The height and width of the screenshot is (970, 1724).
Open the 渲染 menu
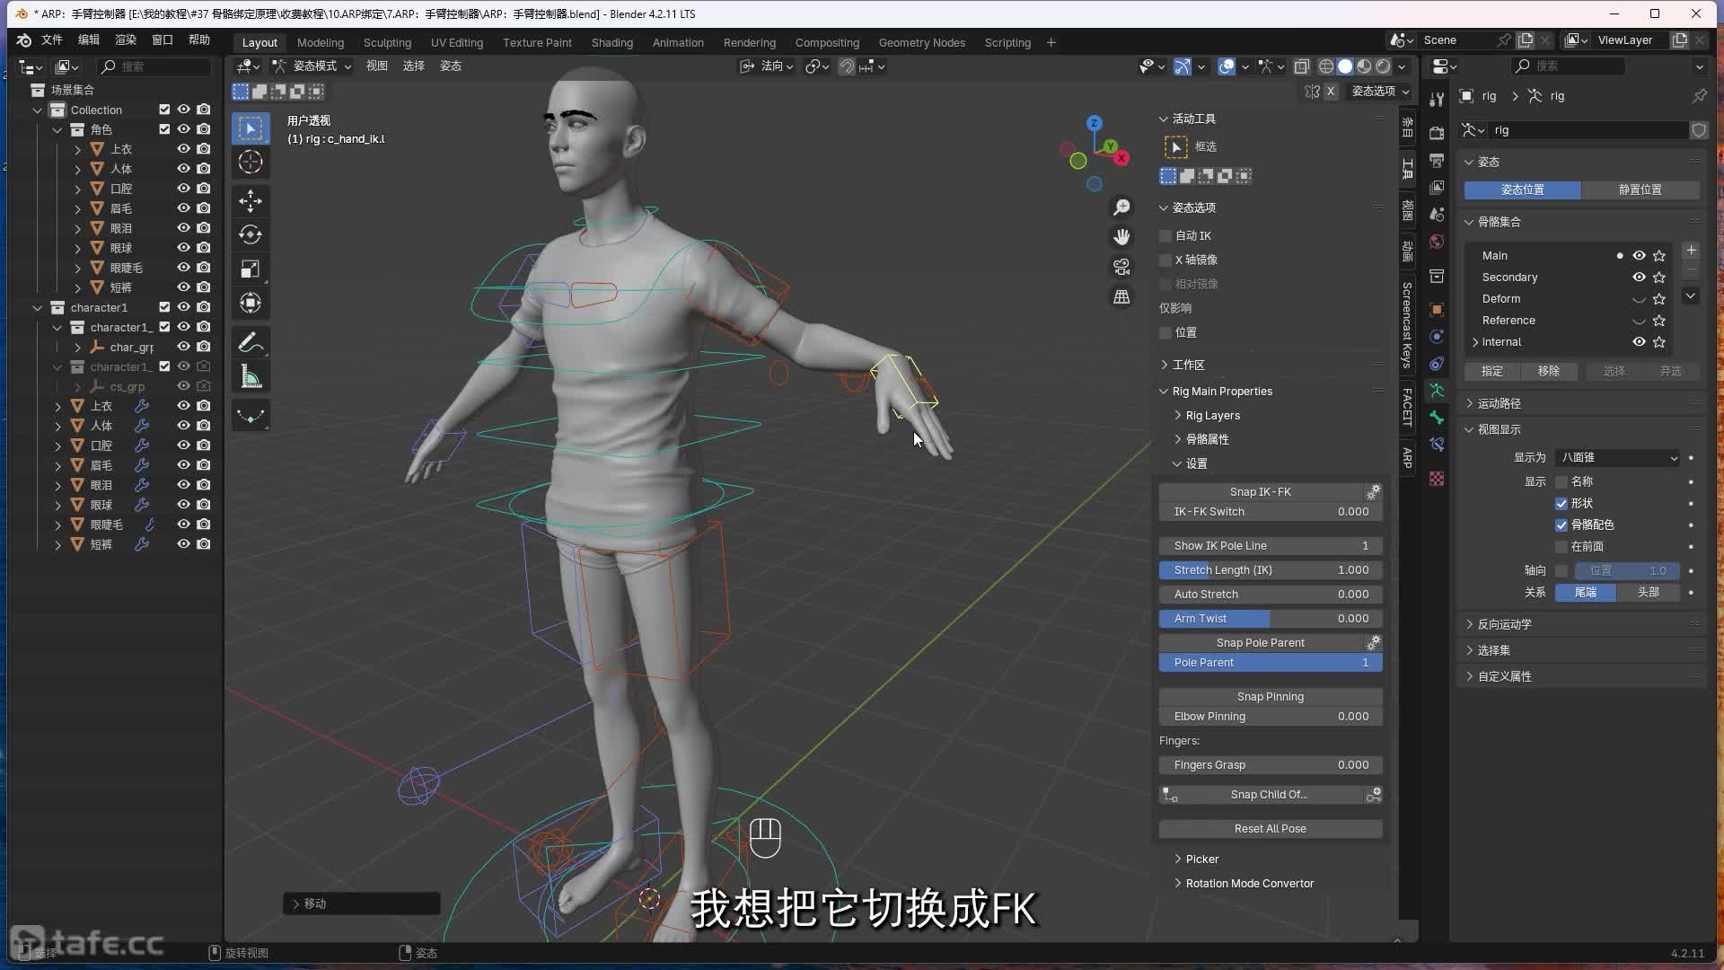[125, 40]
